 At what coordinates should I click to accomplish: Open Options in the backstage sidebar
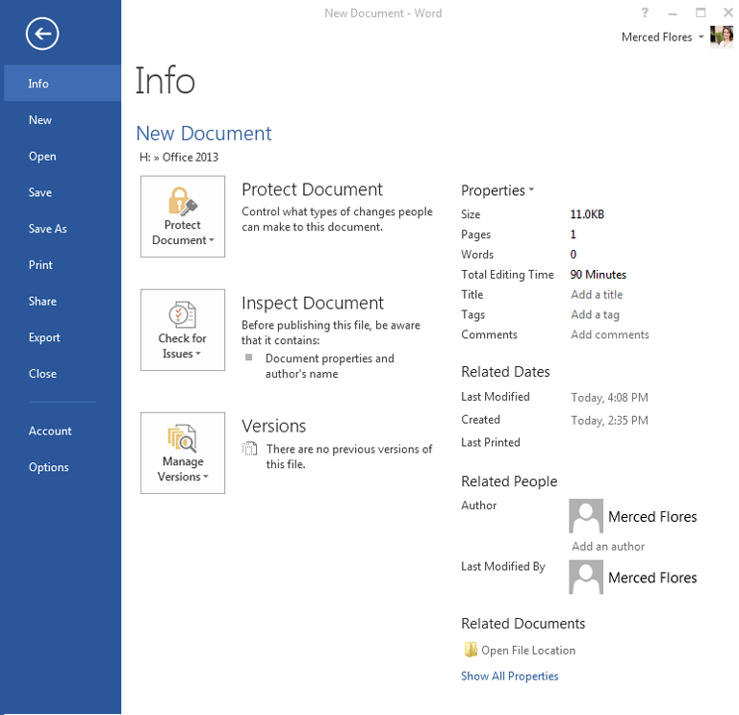point(48,467)
